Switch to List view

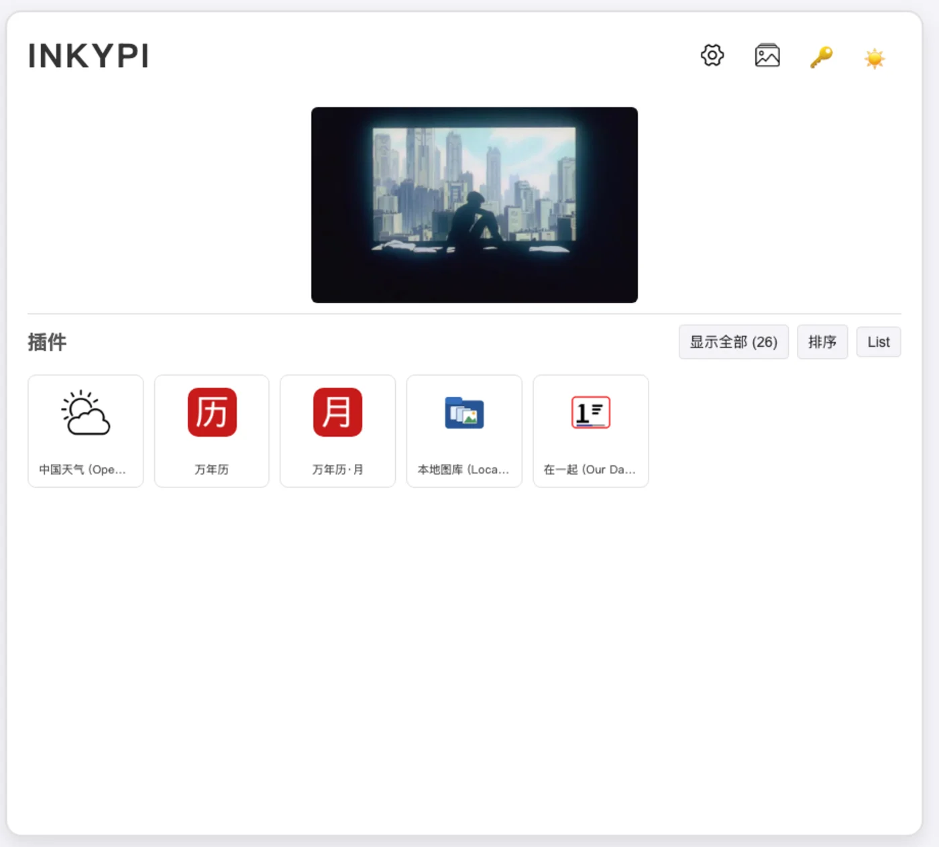coord(879,342)
